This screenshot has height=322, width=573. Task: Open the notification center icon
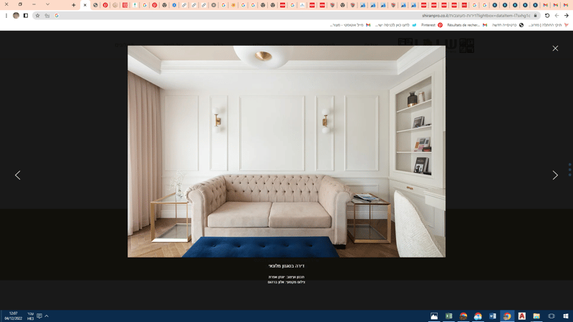tap(39, 316)
